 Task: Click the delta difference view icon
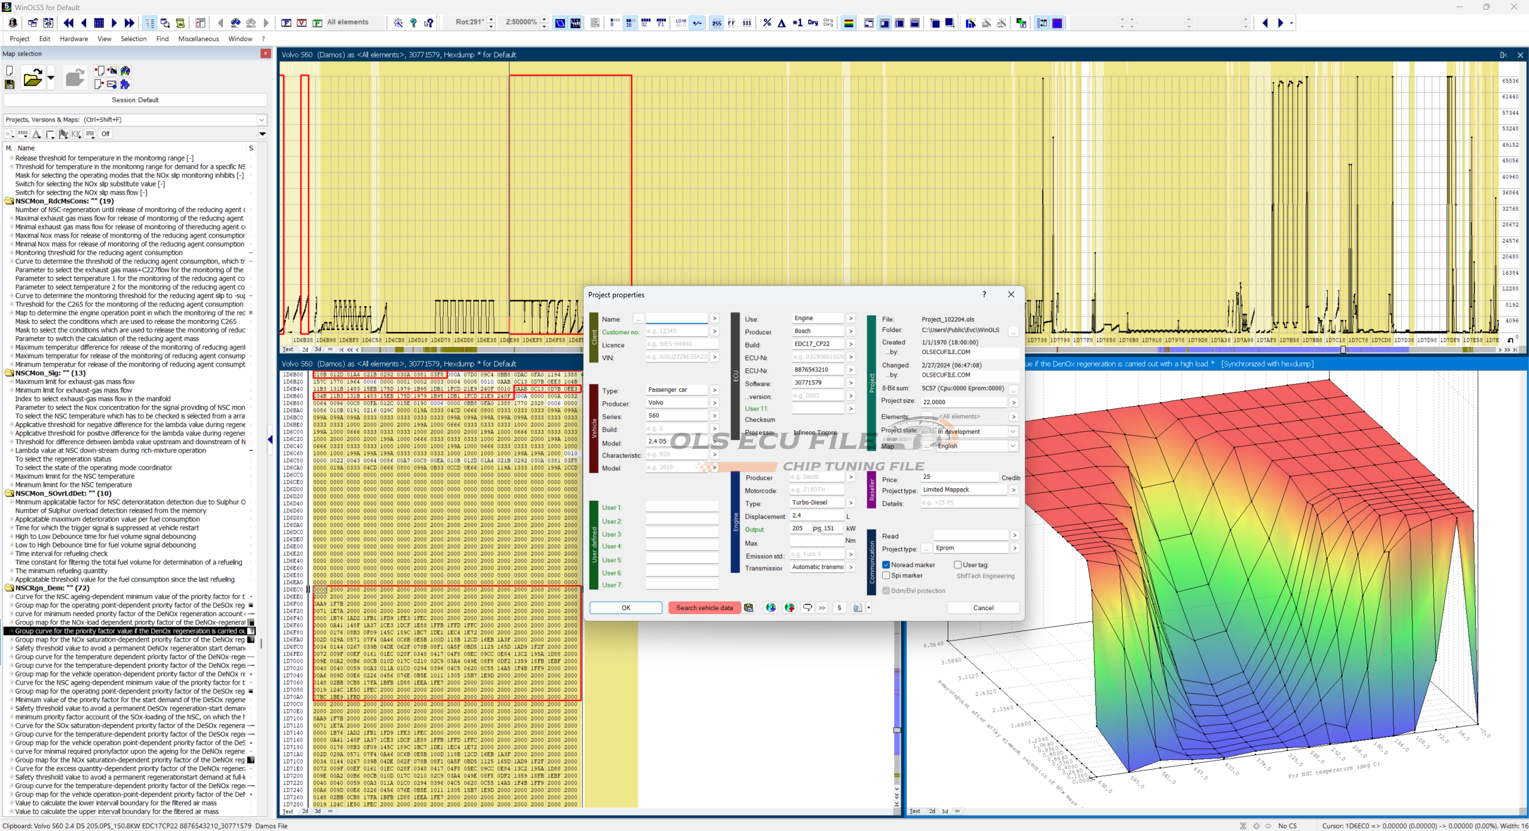[x=781, y=23]
